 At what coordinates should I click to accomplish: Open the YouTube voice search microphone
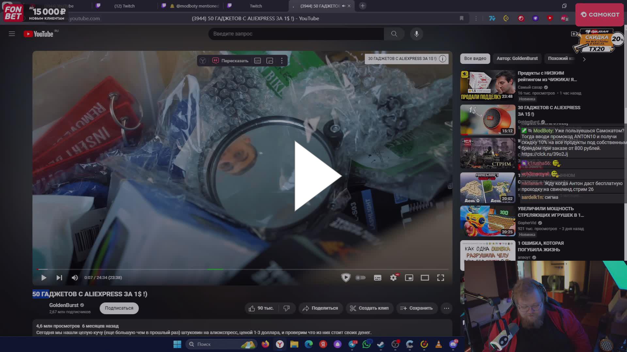(x=416, y=34)
